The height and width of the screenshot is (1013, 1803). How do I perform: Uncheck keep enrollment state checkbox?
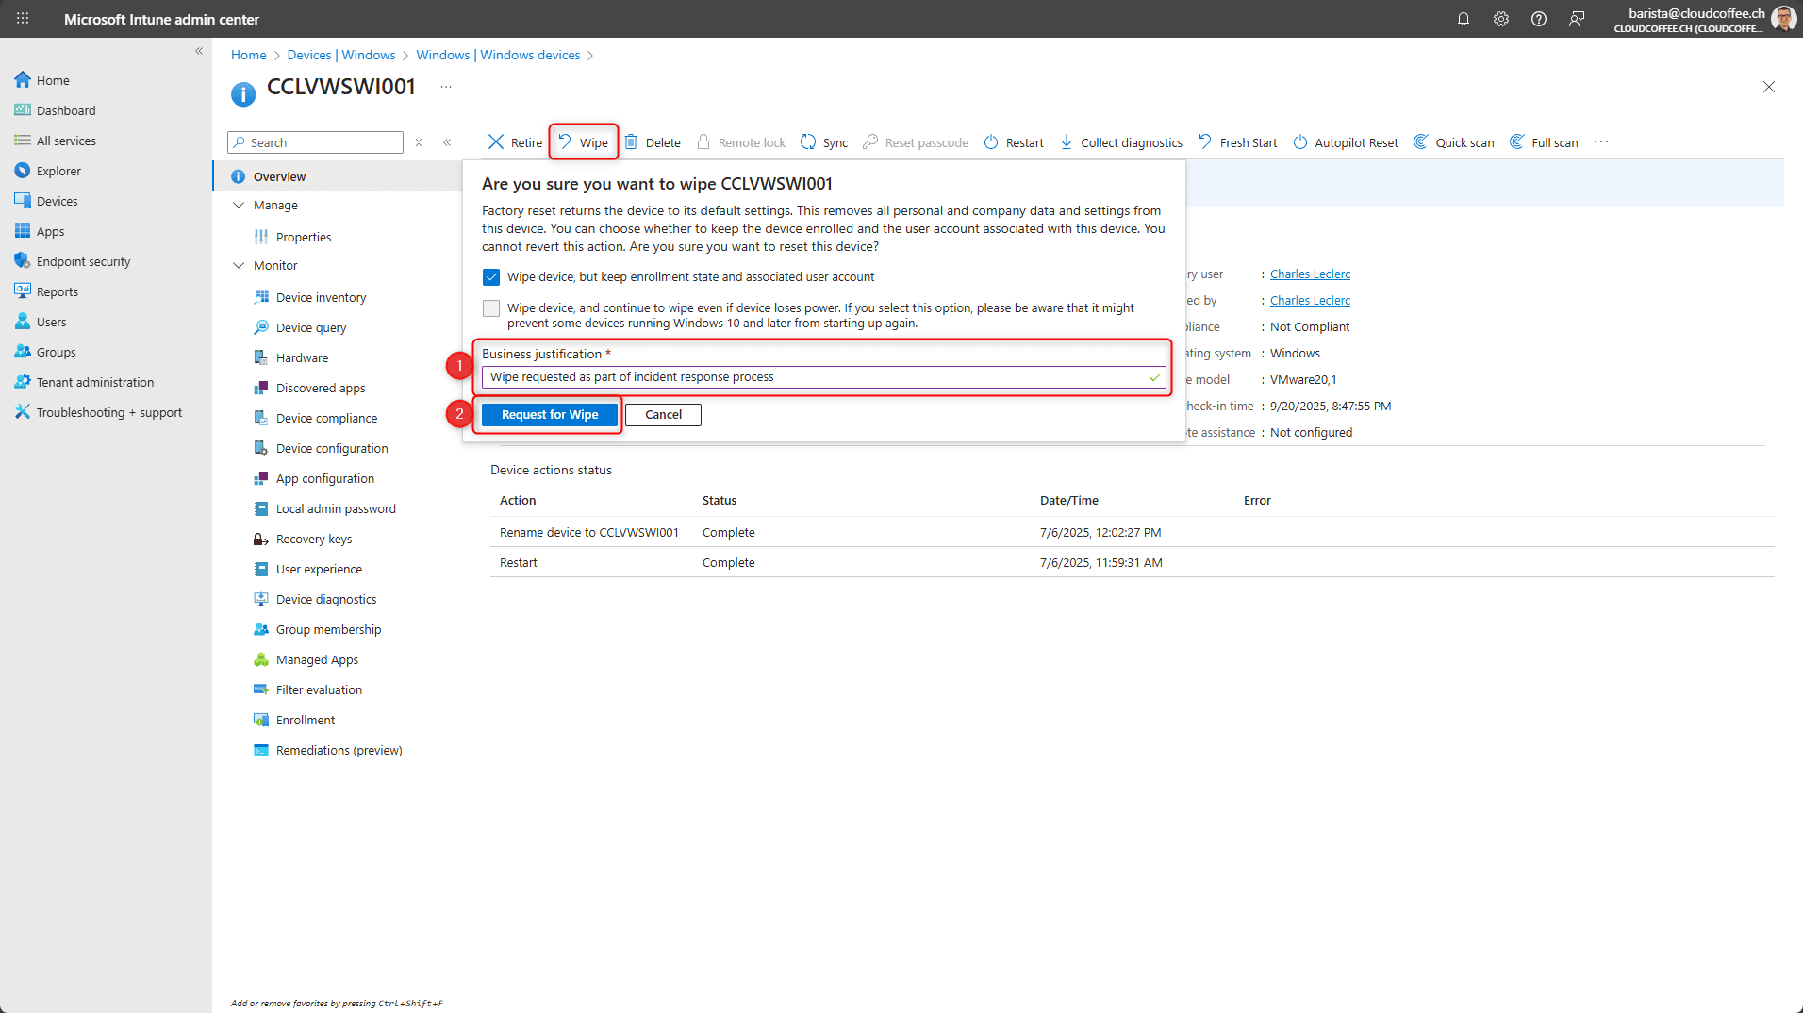point(491,277)
